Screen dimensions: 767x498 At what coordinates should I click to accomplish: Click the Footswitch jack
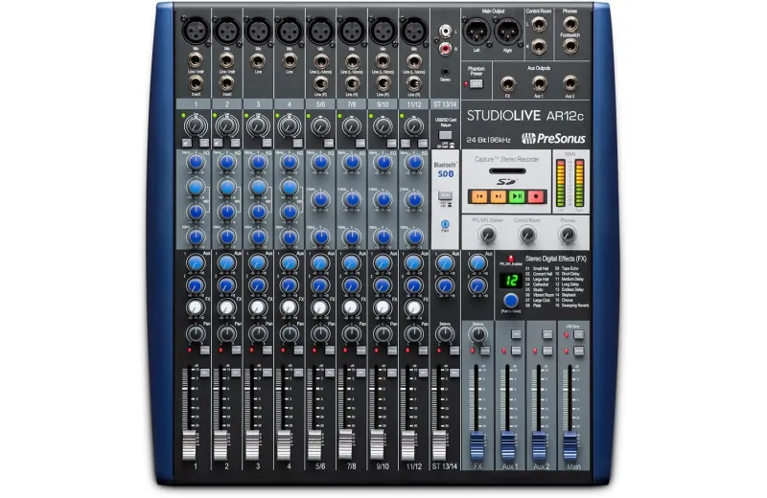(569, 46)
